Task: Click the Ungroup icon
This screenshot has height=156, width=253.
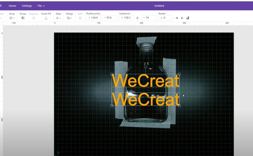Action: (x=34, y=18)
